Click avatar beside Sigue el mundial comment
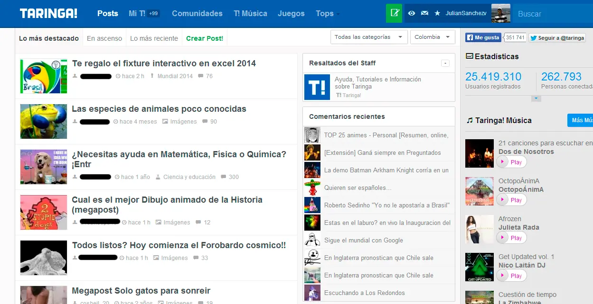 point(312,240)
